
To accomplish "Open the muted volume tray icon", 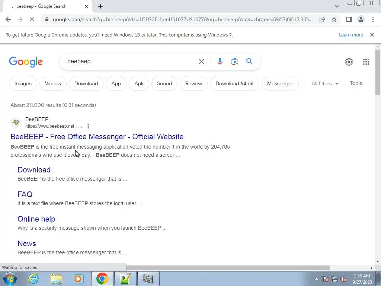I will point(343,279).
